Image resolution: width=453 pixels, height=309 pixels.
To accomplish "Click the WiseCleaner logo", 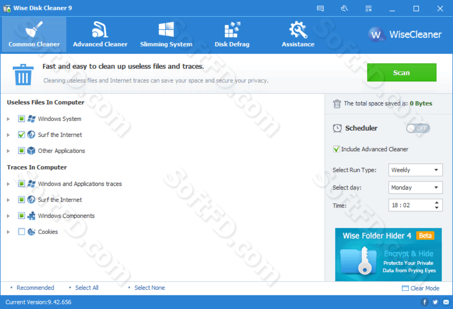I will pos(405,35).
